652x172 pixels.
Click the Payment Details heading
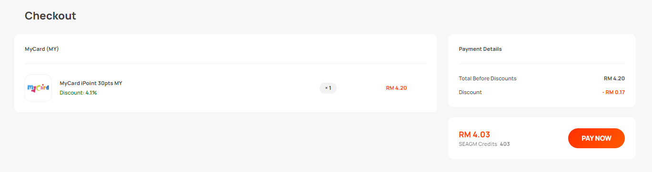pos(480,49)
